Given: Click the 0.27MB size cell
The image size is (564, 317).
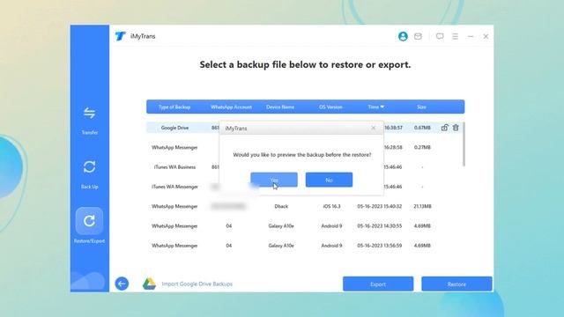Looking at the screenshot, I should (x=422, y=147).
